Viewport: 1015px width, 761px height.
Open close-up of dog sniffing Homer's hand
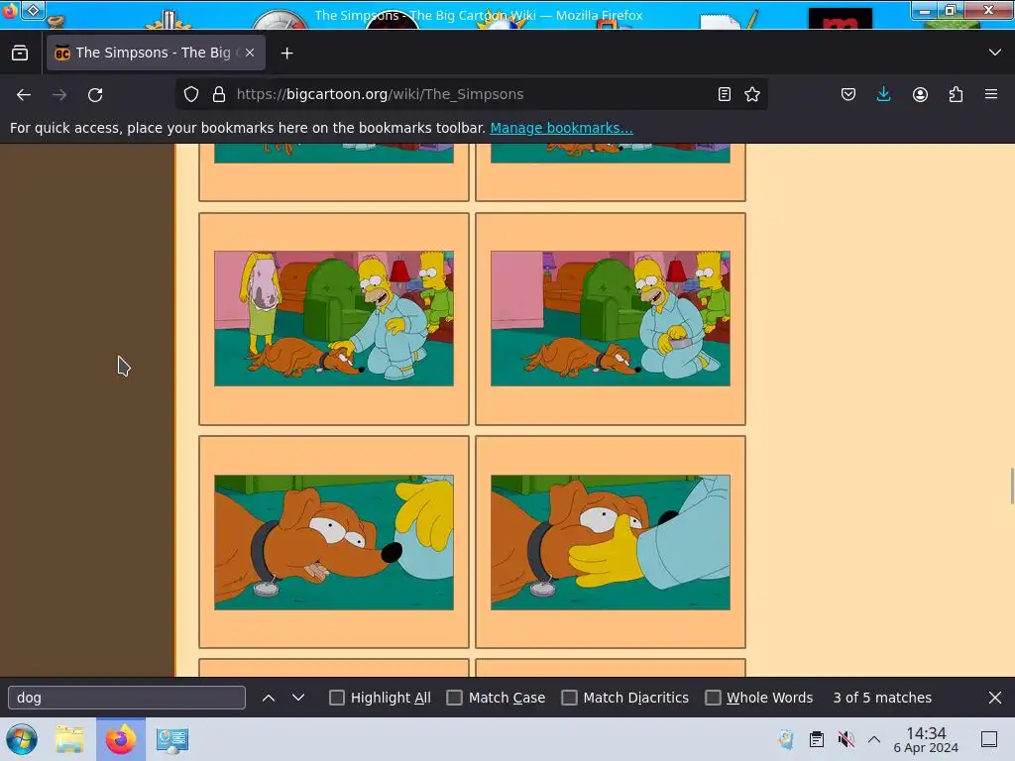click(x=334, y=542)
